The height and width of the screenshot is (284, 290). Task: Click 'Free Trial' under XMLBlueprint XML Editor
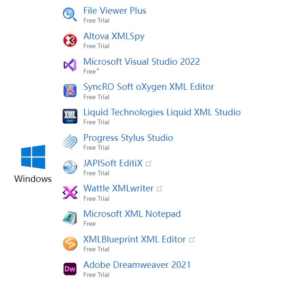(x=96, y=249)
